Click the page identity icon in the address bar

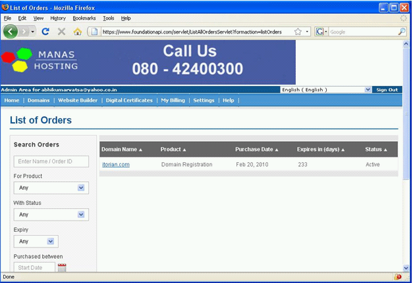pyautogui.click(x=94, y=32)
